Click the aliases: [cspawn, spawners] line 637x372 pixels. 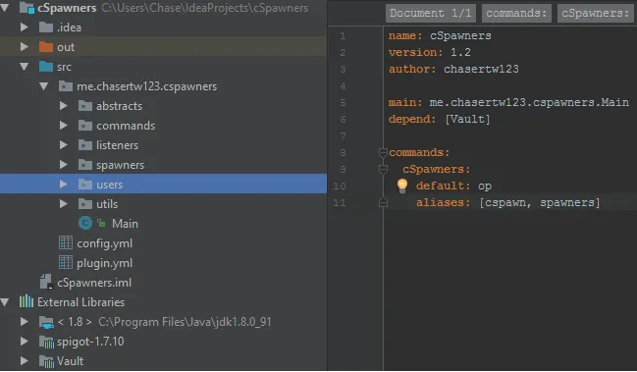pos(507,202)
